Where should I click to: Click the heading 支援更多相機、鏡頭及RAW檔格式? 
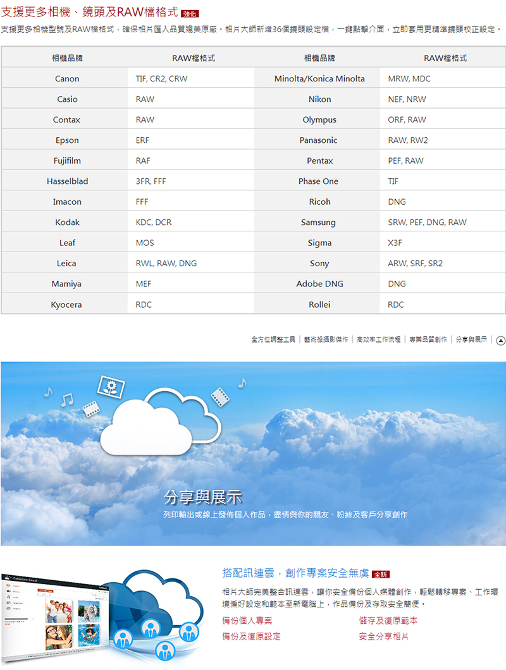pos(89,12)
